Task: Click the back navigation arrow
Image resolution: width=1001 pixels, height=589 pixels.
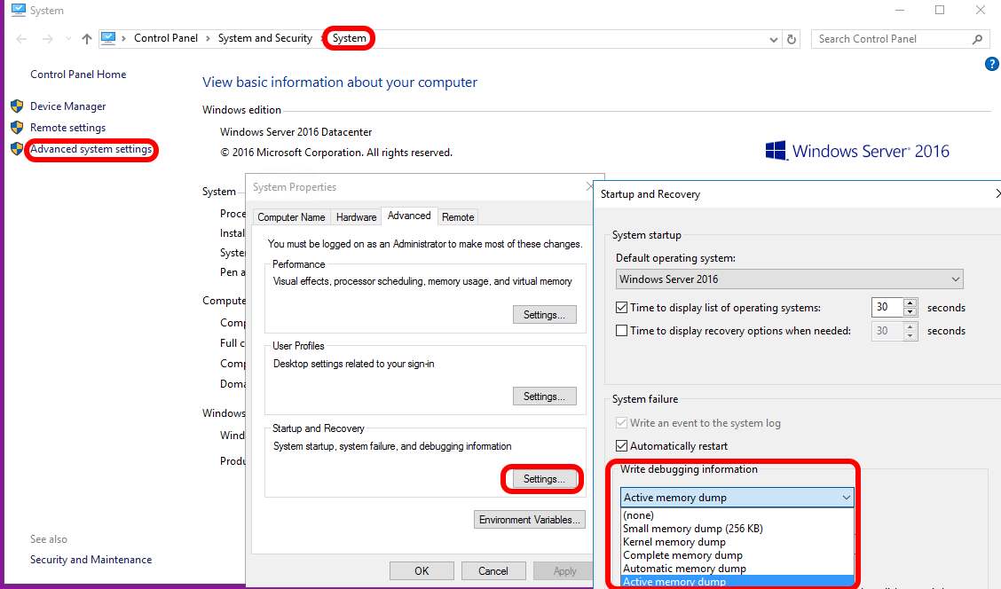Action: click(x=20, y=38)
